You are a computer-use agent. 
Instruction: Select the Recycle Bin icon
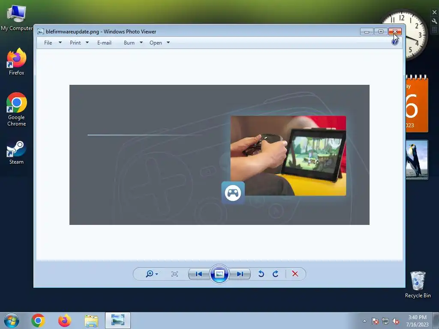[418, 284]
